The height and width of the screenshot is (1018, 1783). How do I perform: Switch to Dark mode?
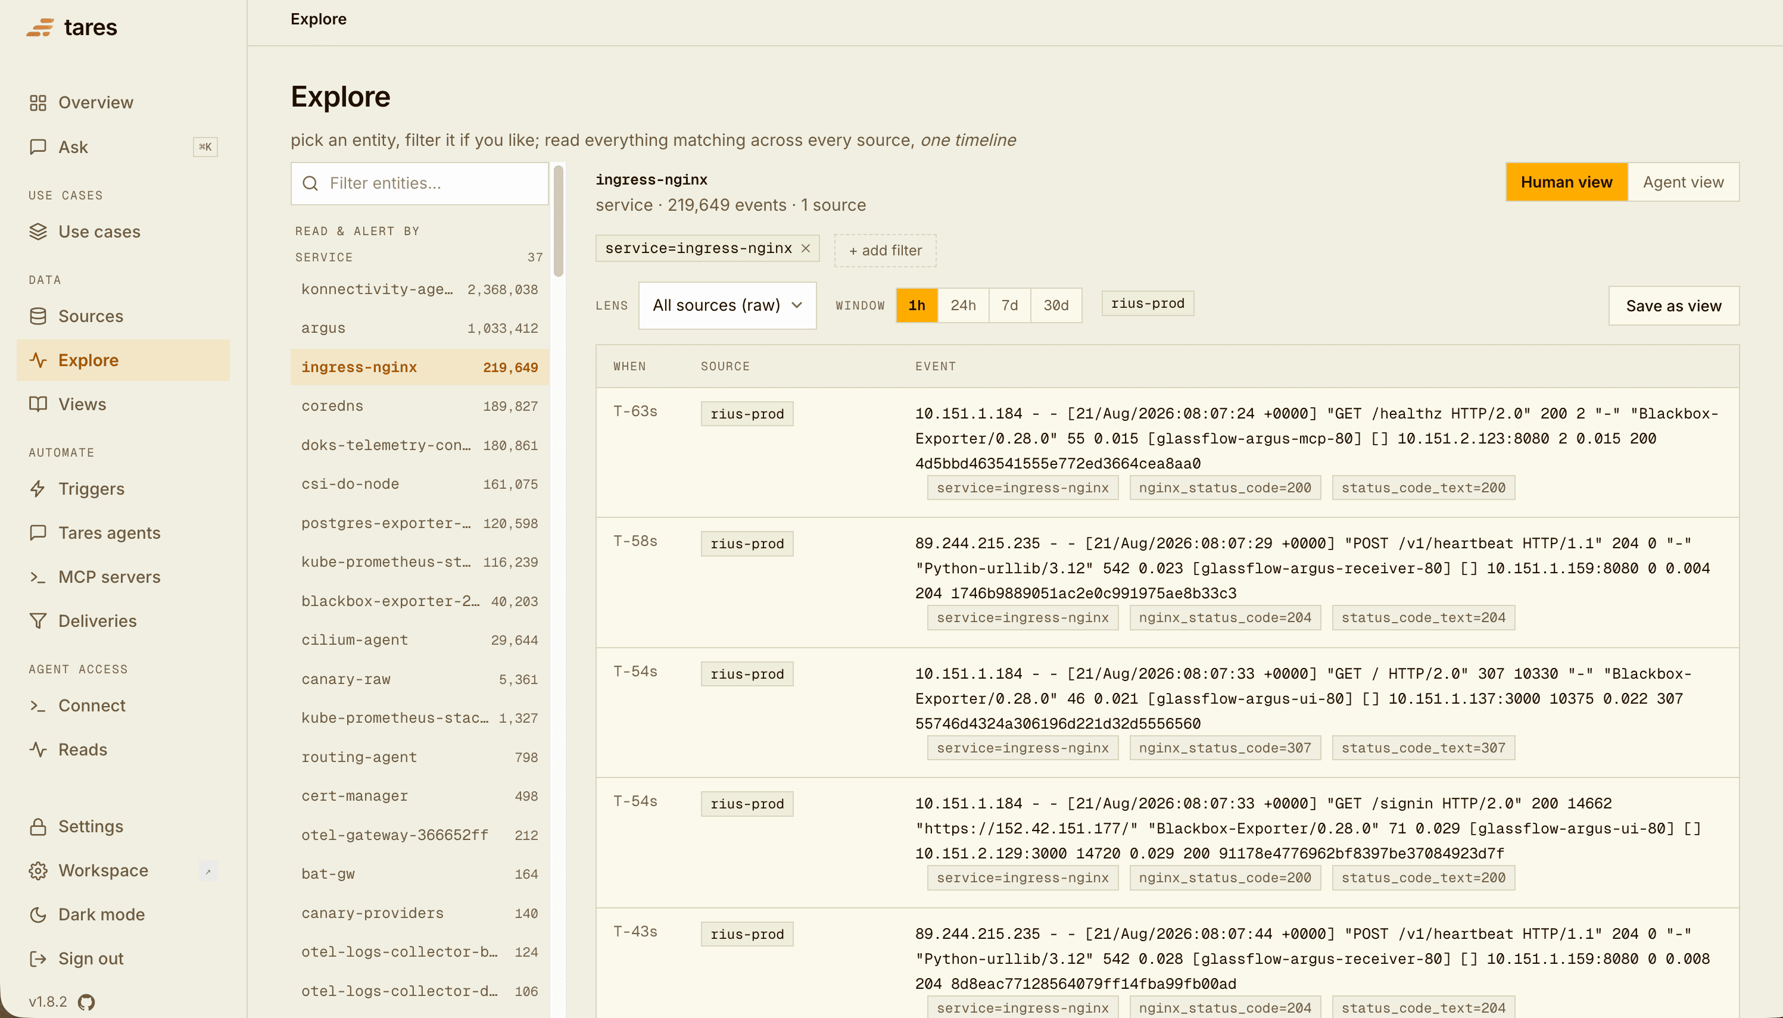point(123,914)
